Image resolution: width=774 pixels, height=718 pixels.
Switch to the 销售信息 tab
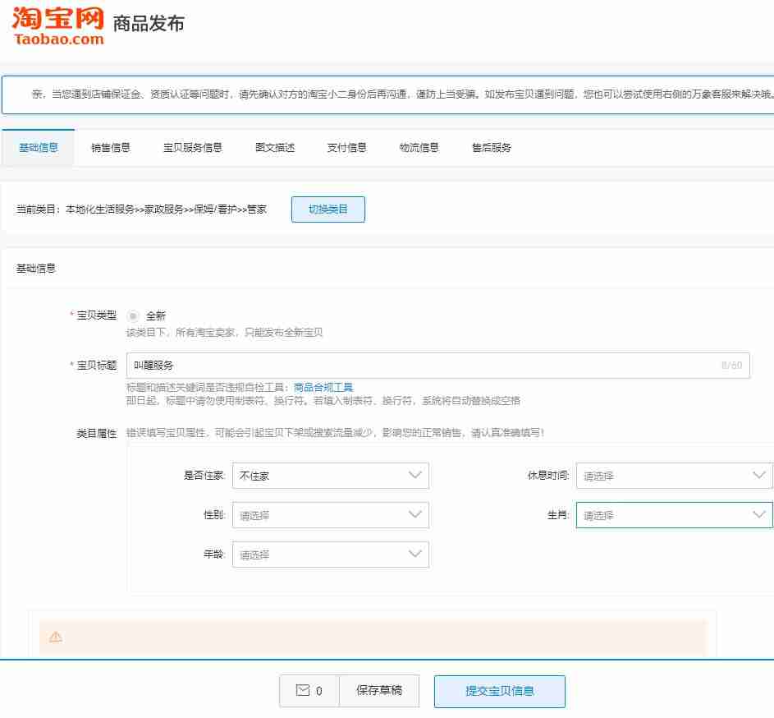coord(110,148)
